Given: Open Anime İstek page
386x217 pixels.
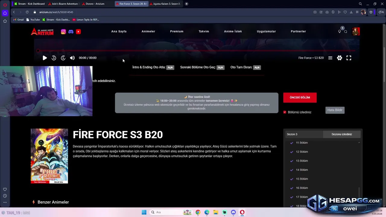Looking at the screenshot, I should point(233,31).
